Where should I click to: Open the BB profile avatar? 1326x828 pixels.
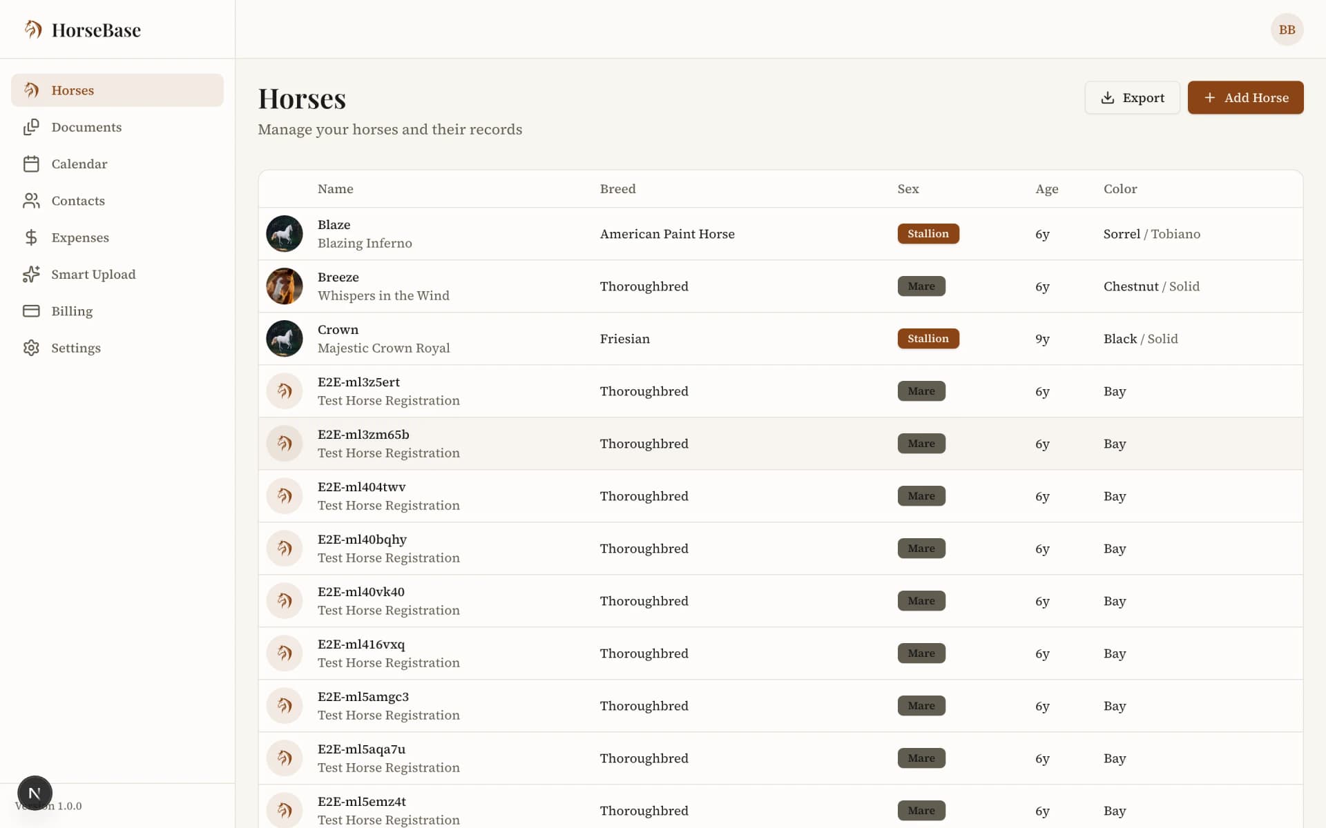[x=1287, y=29]
